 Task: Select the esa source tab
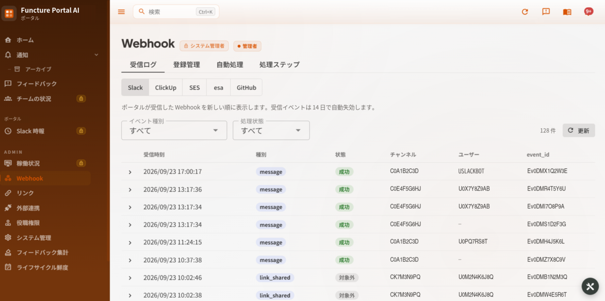[218, 87]
